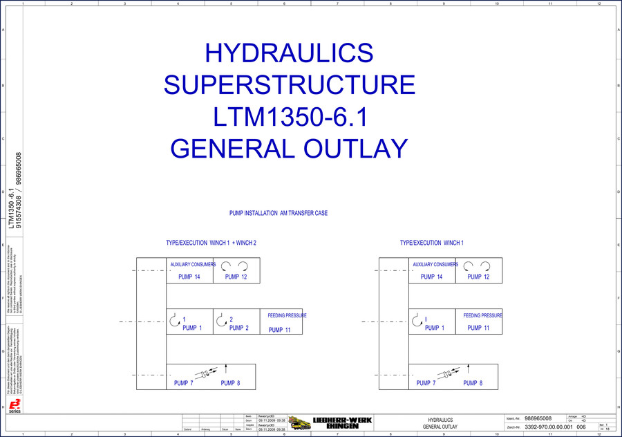Click the large title line 'LTM1350-6.1'
The height and width of the screenshot is (437, 622).
point(291,117)
